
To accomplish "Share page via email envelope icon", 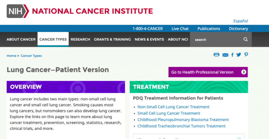I will [225, 55].
